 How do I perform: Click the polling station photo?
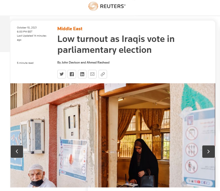point(113,135)
